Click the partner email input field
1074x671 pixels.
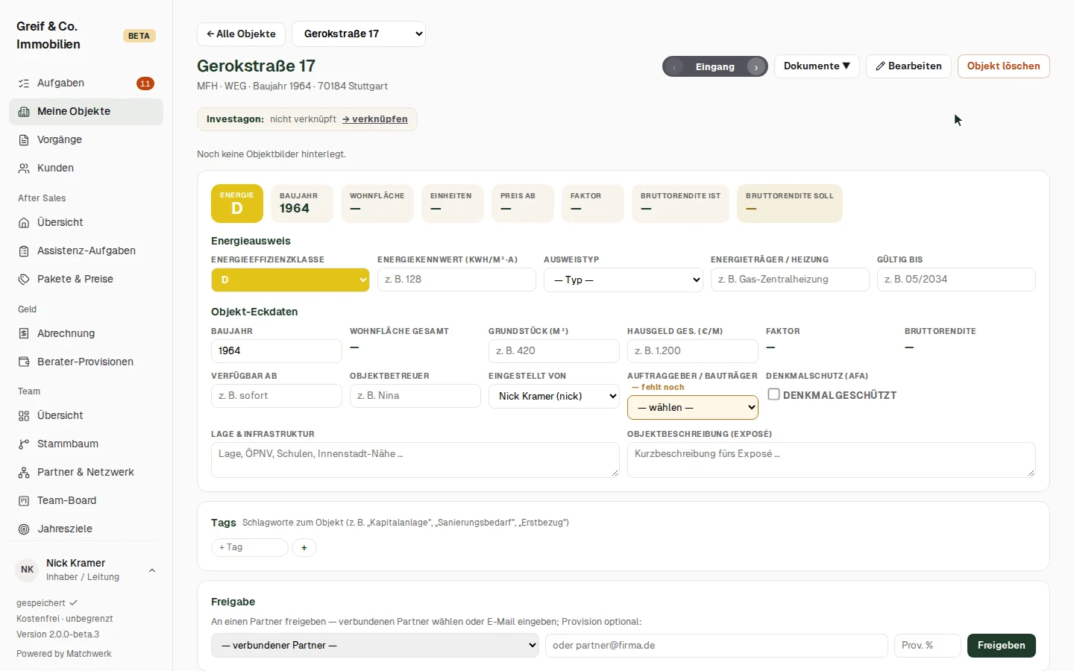[717, 646]
